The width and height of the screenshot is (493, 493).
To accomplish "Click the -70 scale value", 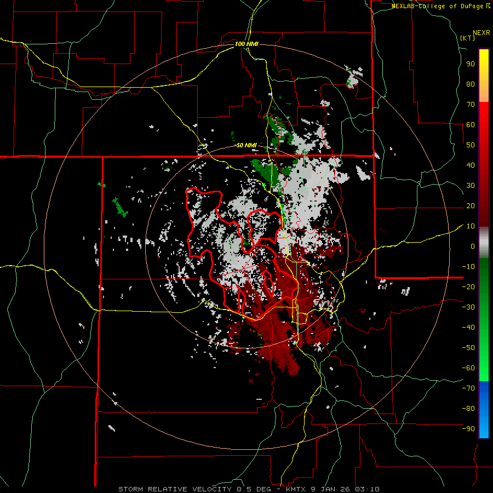I will click(x=468, y=388).
